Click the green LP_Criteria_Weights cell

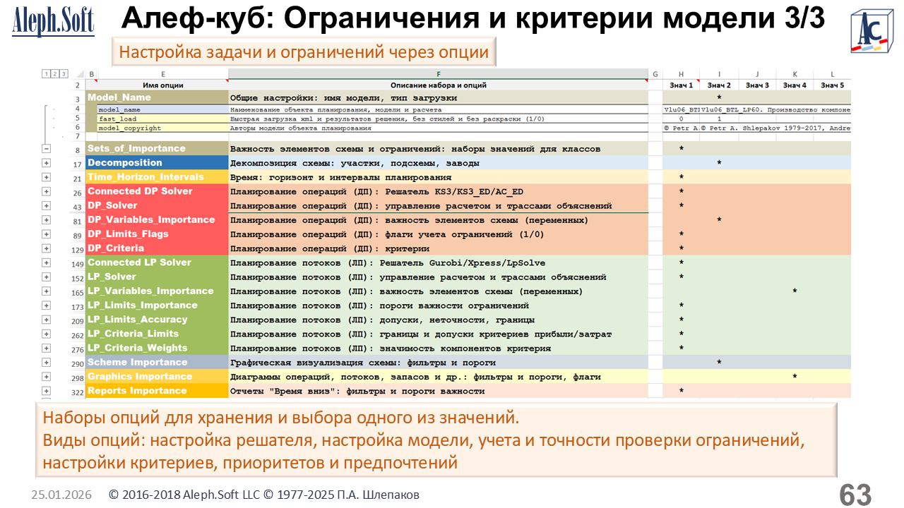pos(157,348)
